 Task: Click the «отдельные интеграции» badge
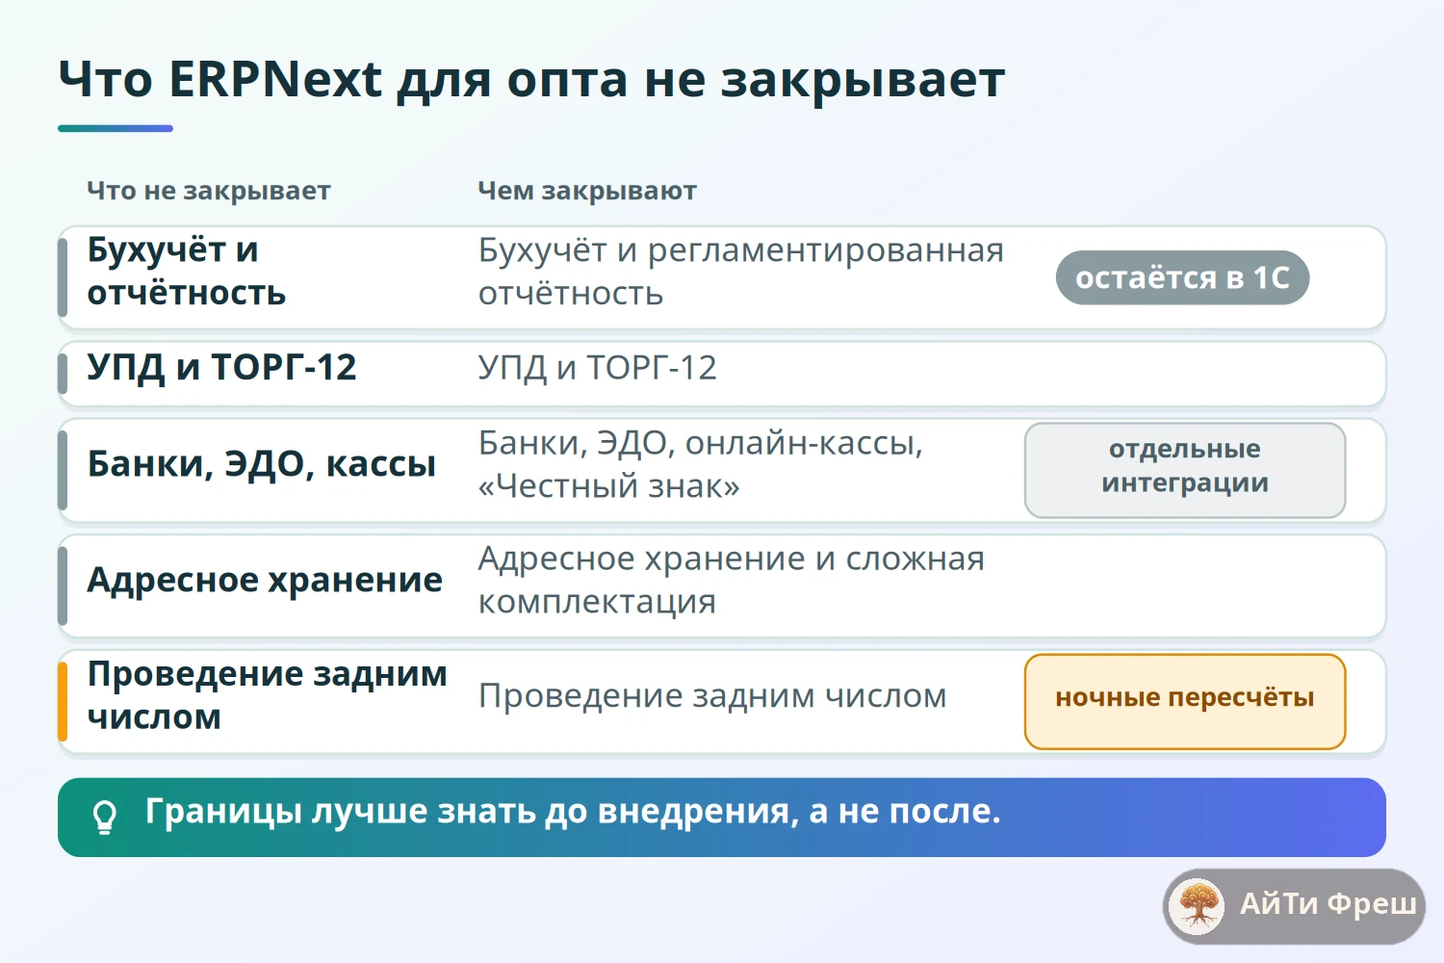click(1185, 470)
